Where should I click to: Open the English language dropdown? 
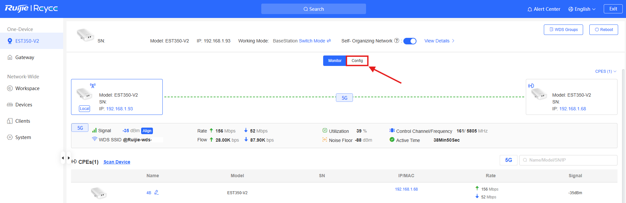click(x=582, y=9)
